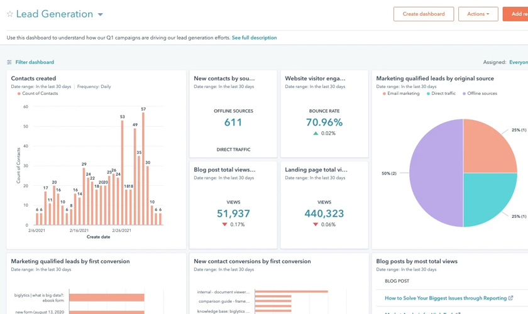Click the red down arrow under 51,937 views

click(224, 224)
